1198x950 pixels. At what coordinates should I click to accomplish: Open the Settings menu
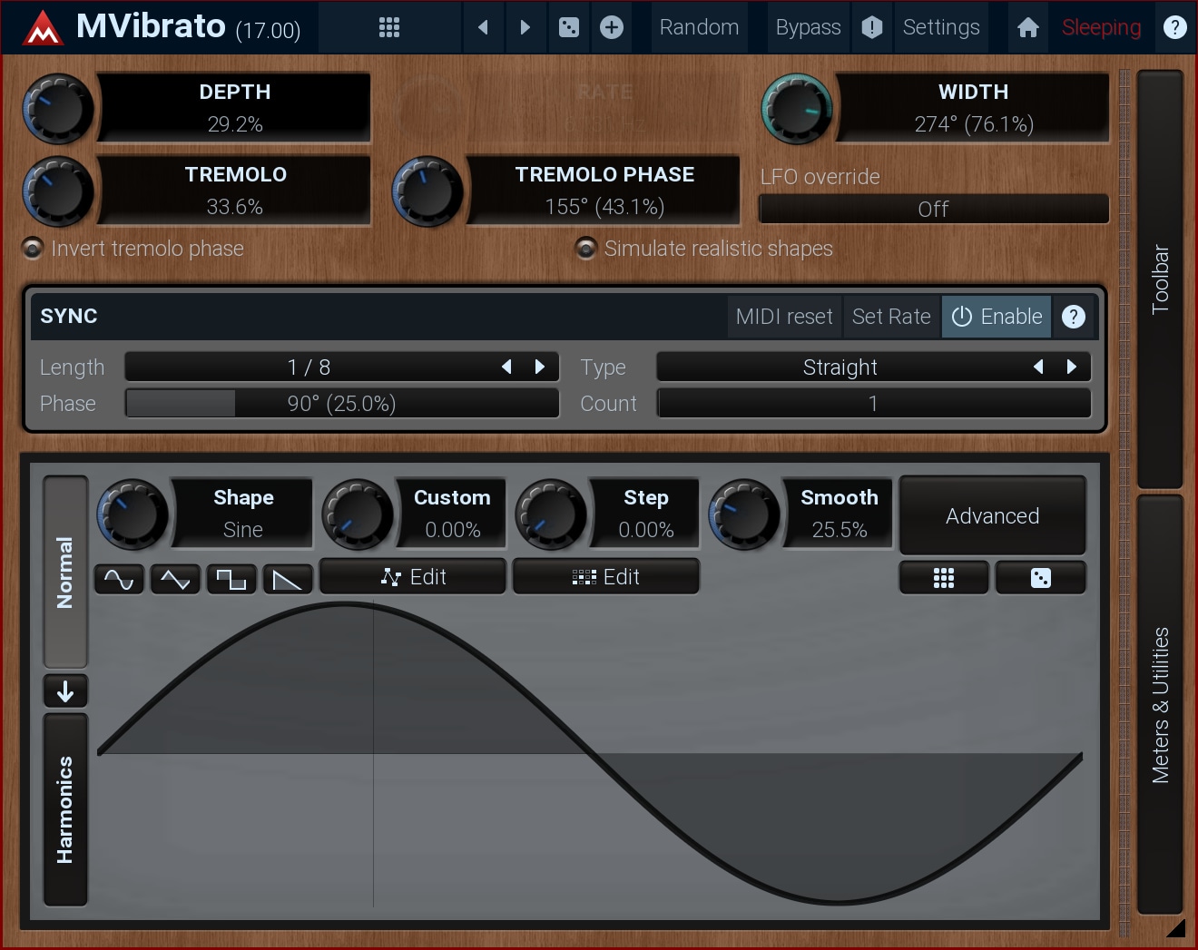coord(941,27)
